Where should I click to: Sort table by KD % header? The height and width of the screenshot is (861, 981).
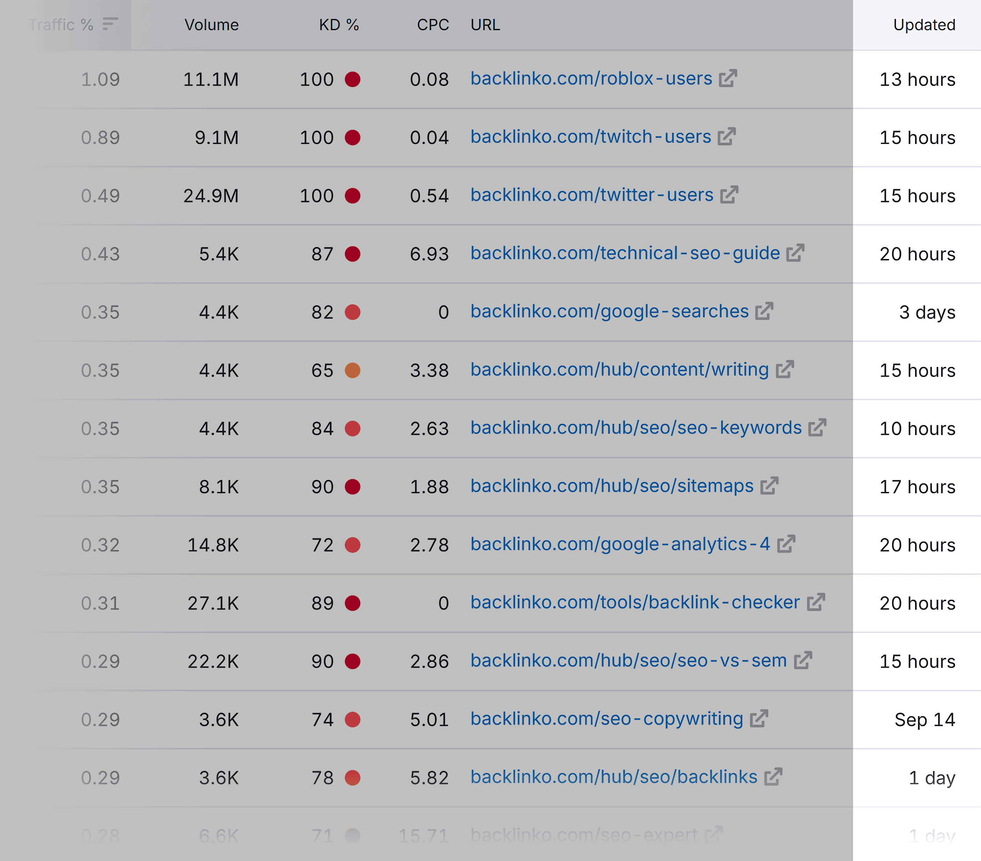339,24
